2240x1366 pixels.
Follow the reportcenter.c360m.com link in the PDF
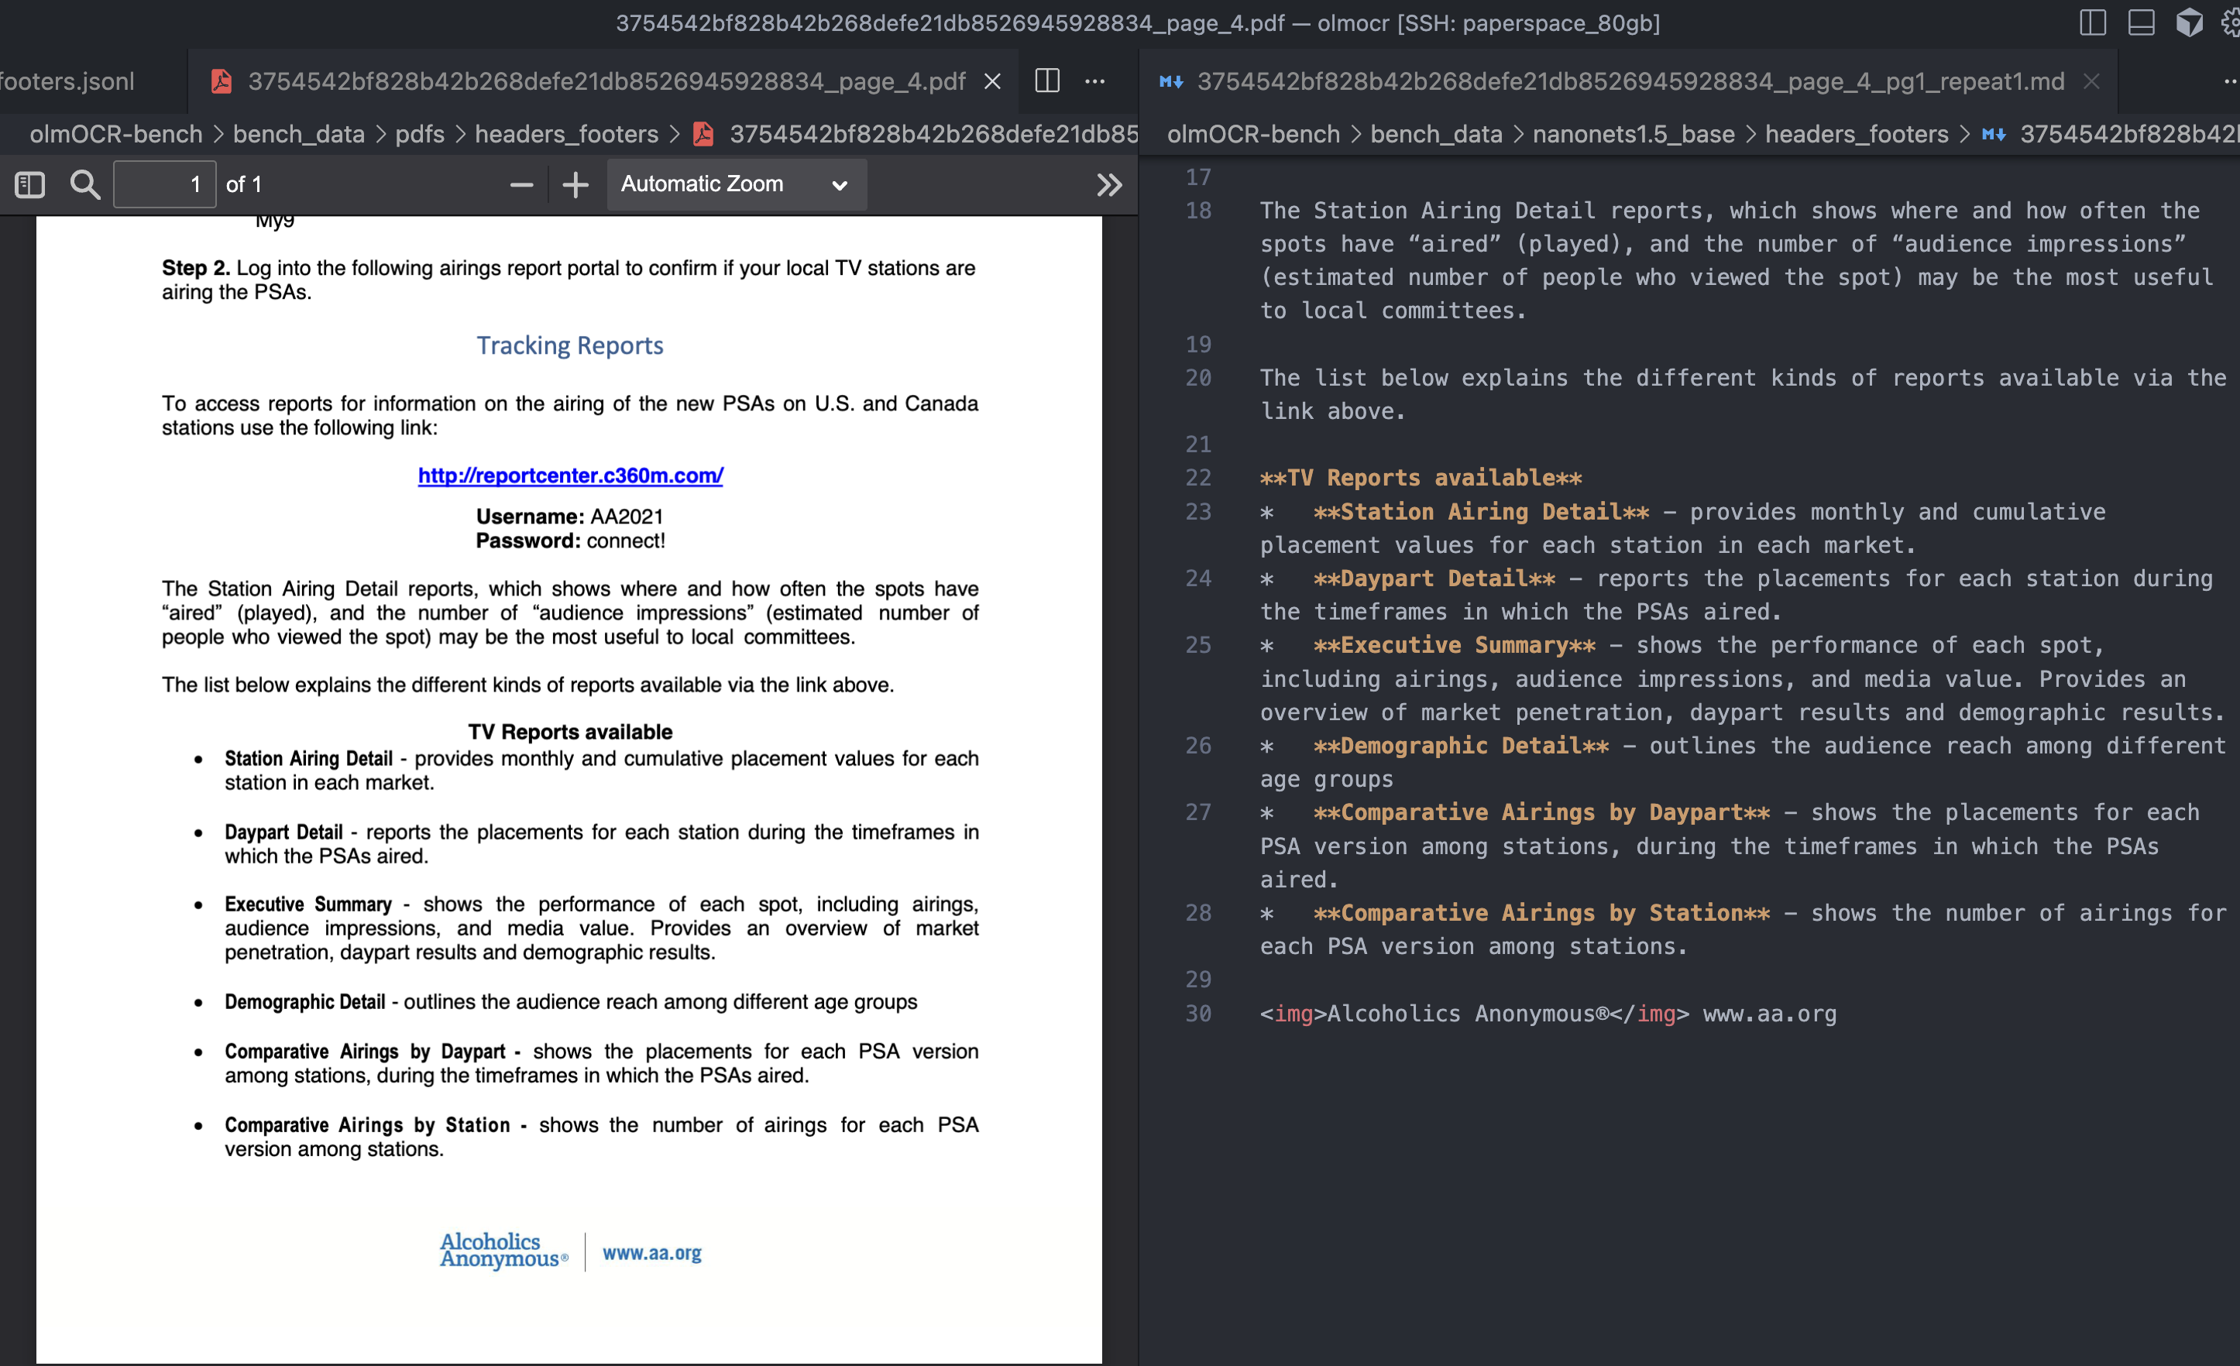coord(570,475)
